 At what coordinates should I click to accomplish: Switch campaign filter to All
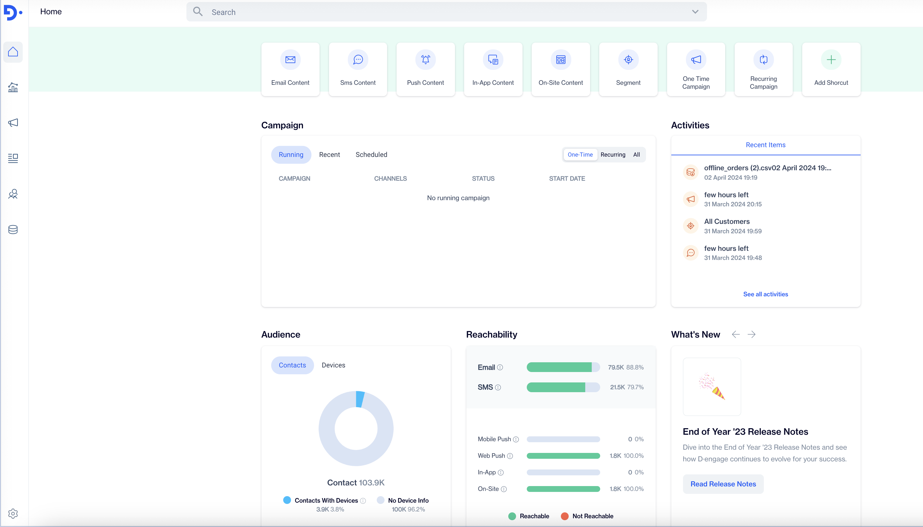click(x=636, y=155)
